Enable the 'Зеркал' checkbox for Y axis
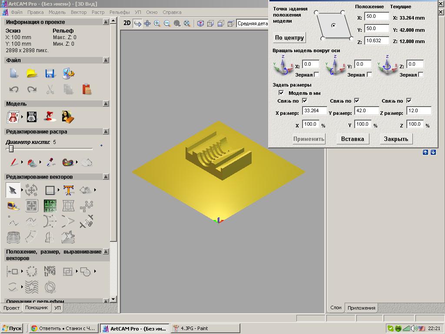The width and height of the screenshot is (445, 334). tap(369, 74)
